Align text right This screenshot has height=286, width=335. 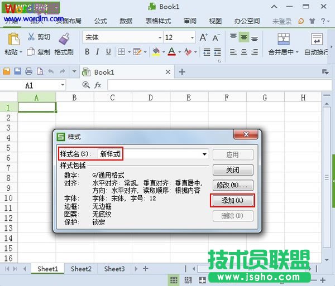[x=255, y=52]
